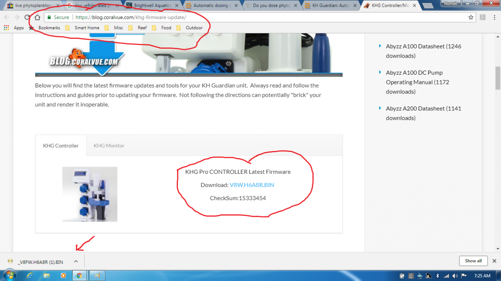Click the network signal tray icon
This screenshot has height=281, width=501.
[x=446, y=276]
